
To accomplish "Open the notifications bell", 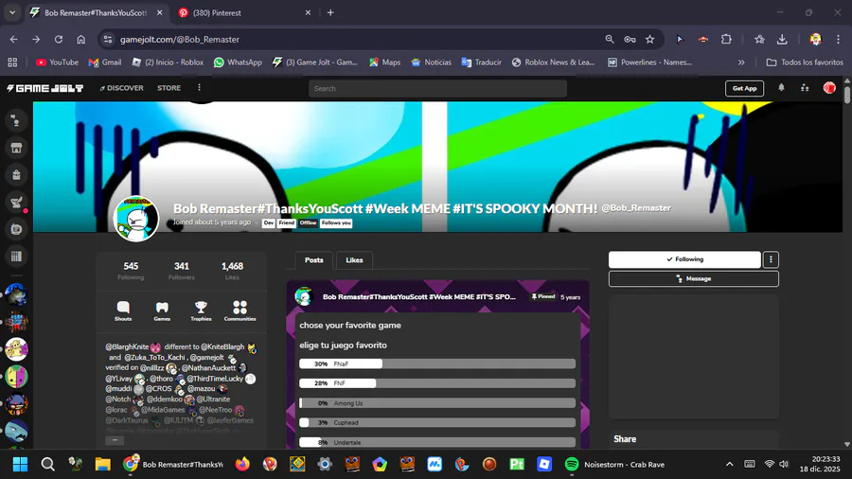I will click(781, 87).
